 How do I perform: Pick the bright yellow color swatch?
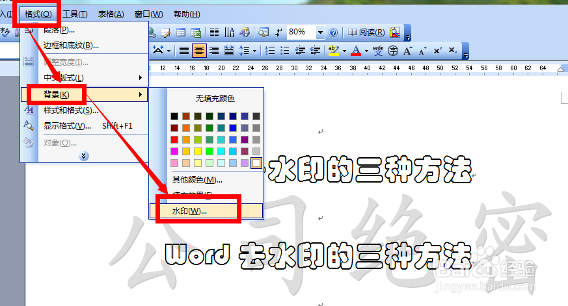click(x=198, y=151)
